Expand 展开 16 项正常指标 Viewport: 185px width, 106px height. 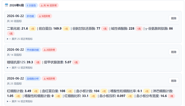click(20, 101)
